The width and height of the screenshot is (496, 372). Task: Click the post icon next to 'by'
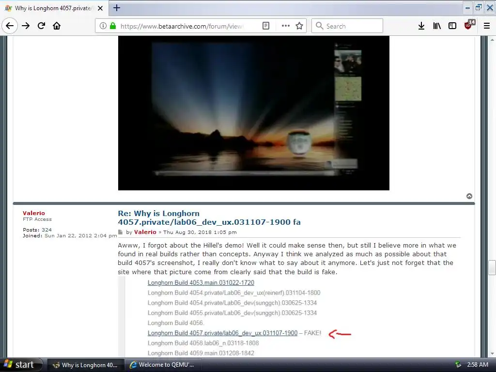pyautogui.click(x=120, y=232)
